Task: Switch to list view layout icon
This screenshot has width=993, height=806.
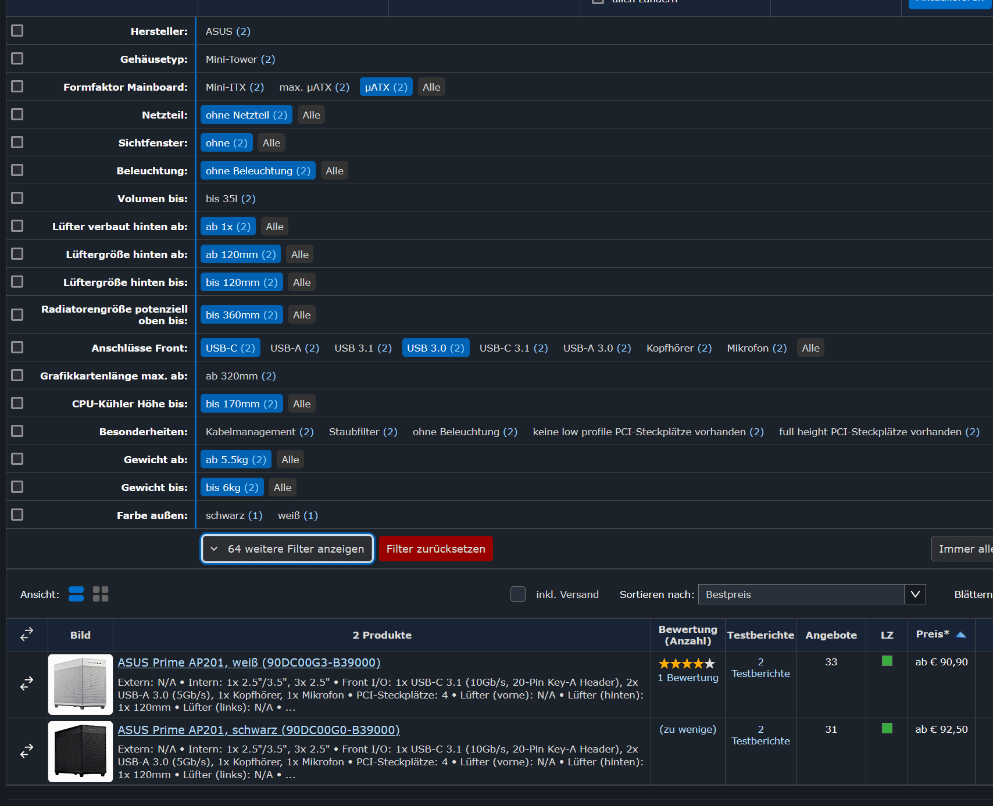Action: tap(76, 594)
